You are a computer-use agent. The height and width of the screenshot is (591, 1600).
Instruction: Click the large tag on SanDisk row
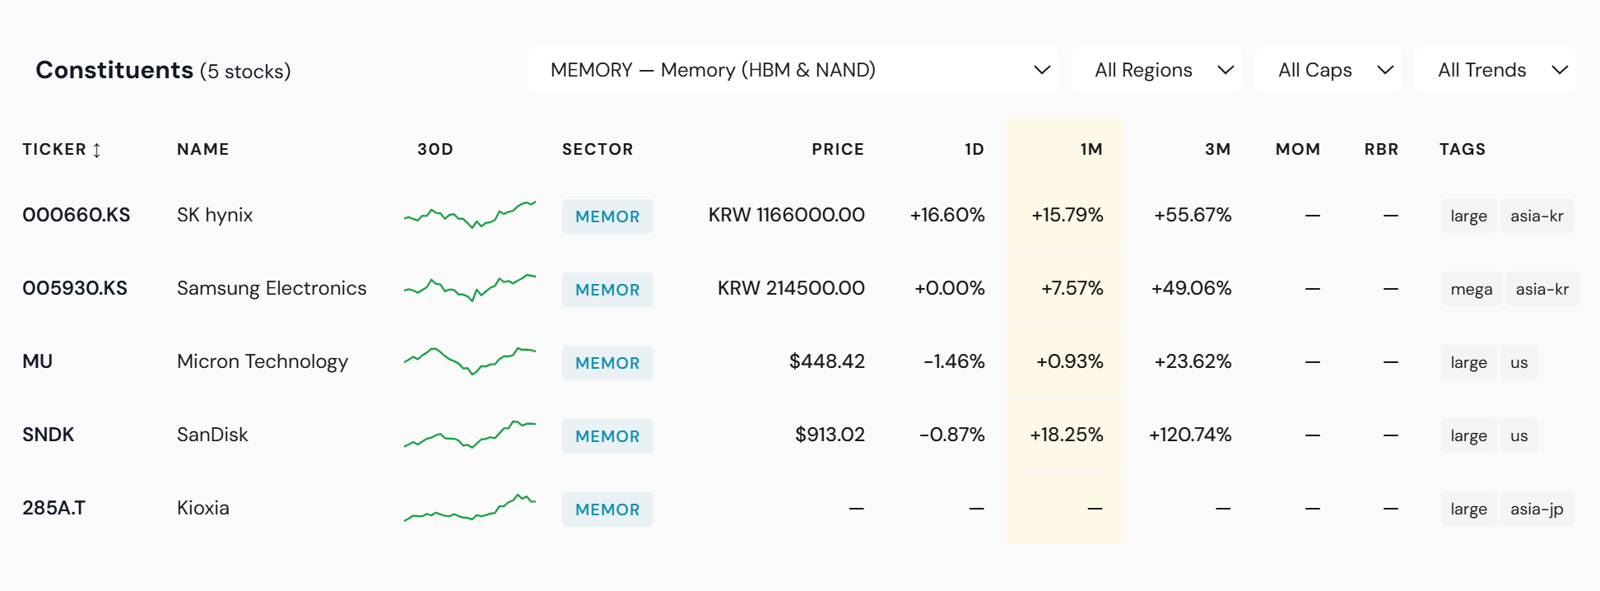1468,435
